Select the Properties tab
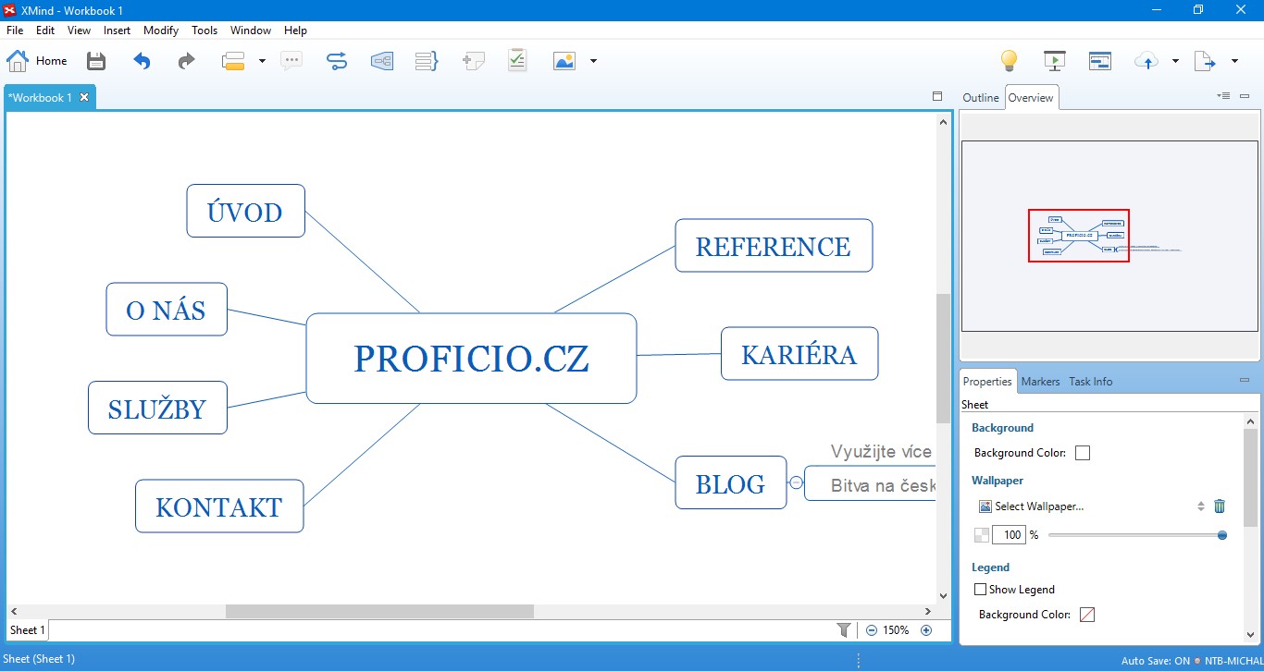 (x=987, y=382)
